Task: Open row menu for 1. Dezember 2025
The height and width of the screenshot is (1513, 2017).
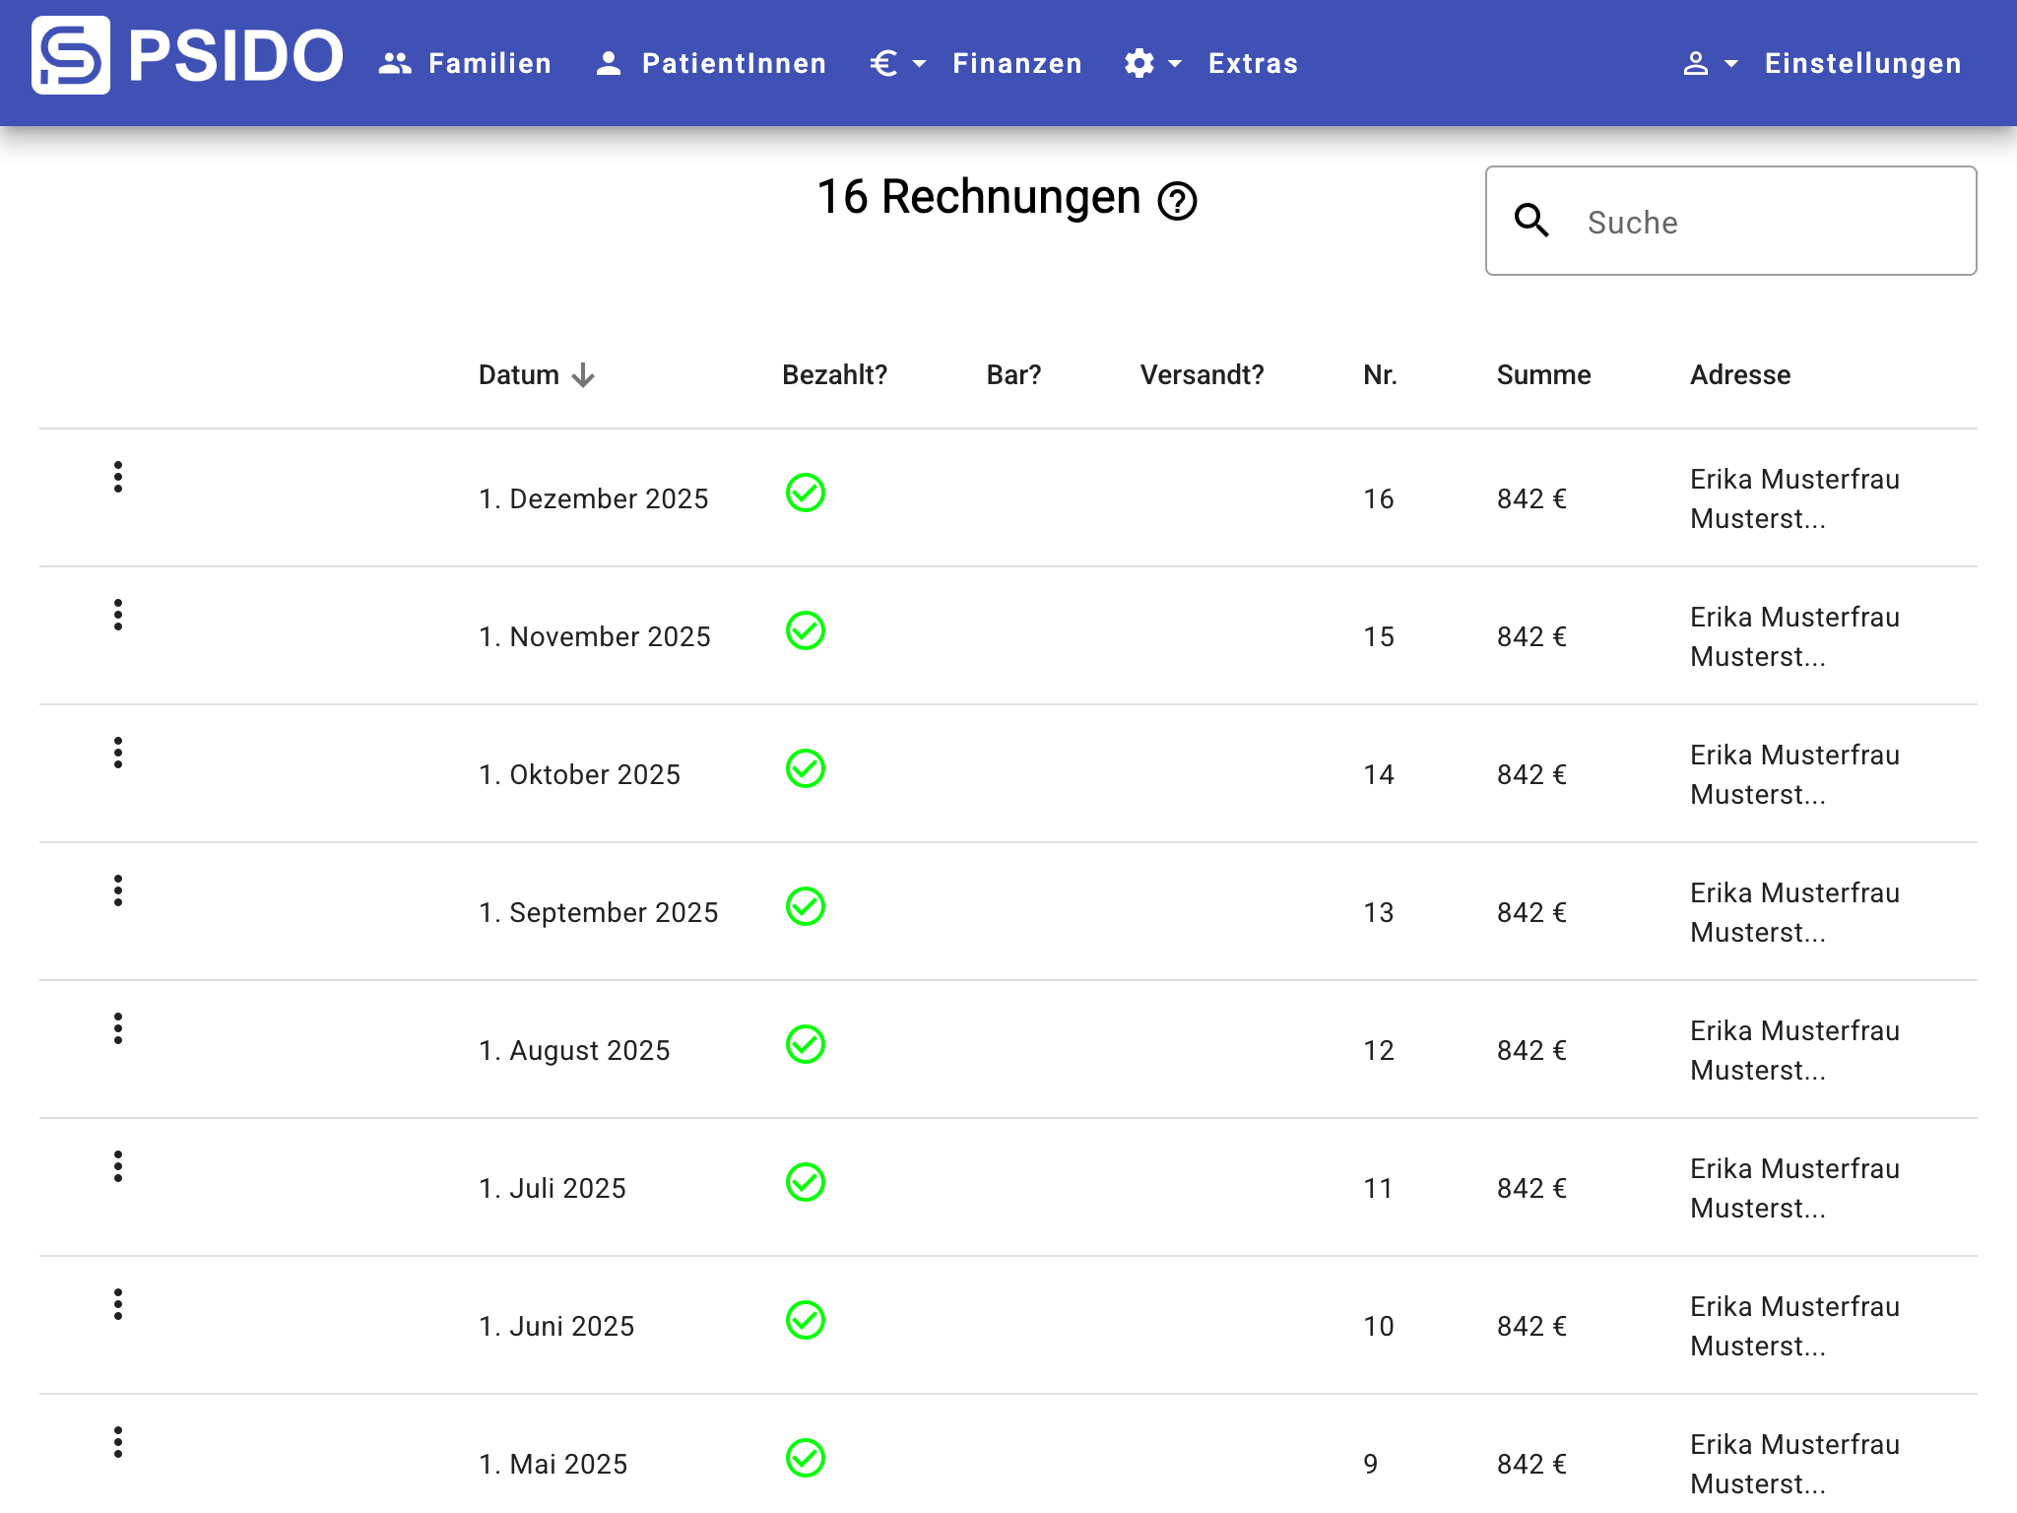Action: (118, 477)
